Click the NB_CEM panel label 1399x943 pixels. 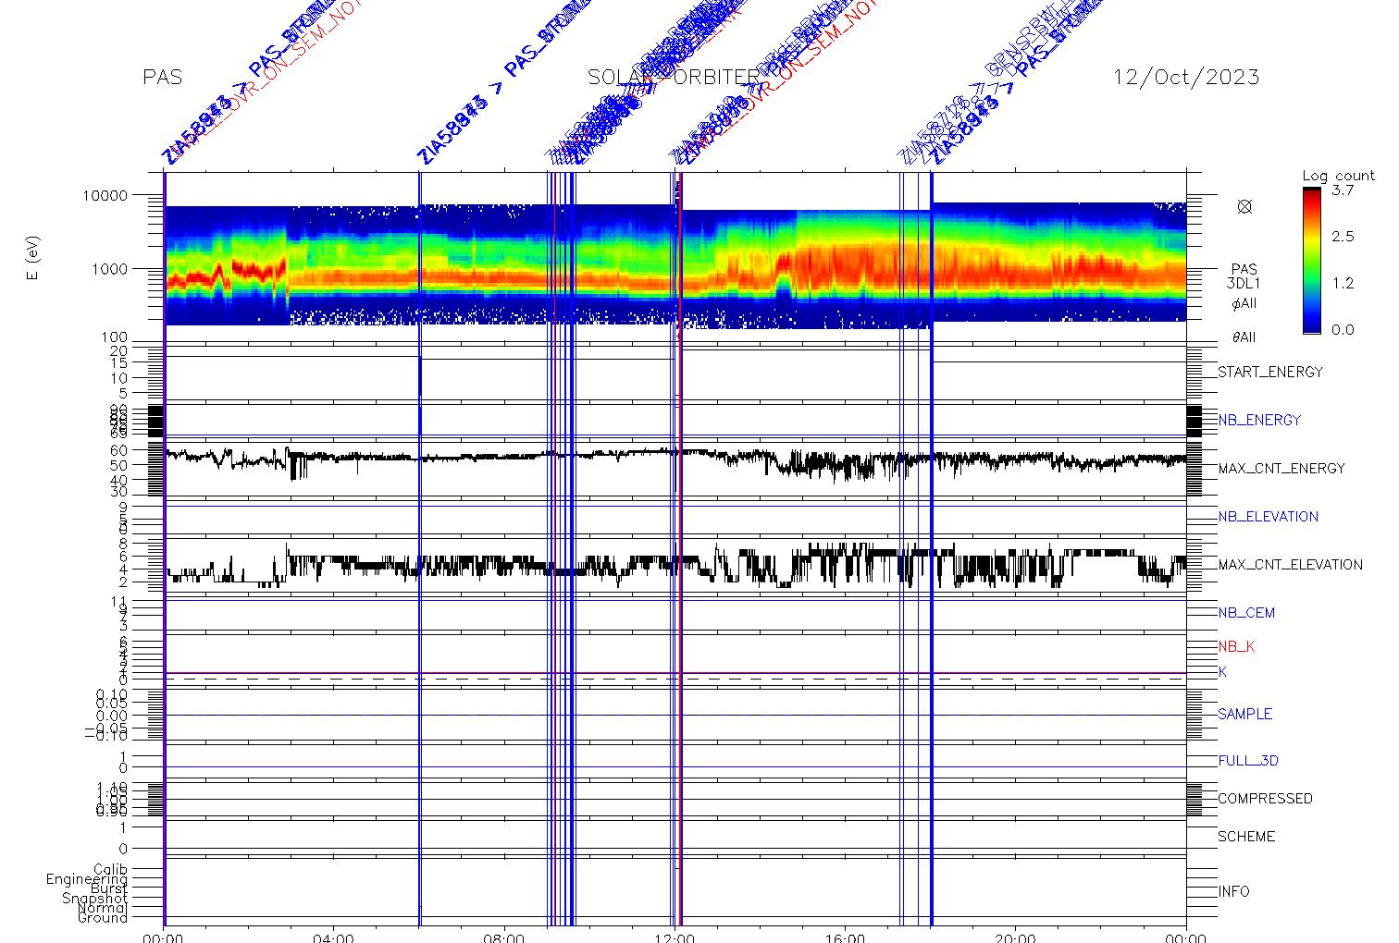click(x=1246, y=612)
